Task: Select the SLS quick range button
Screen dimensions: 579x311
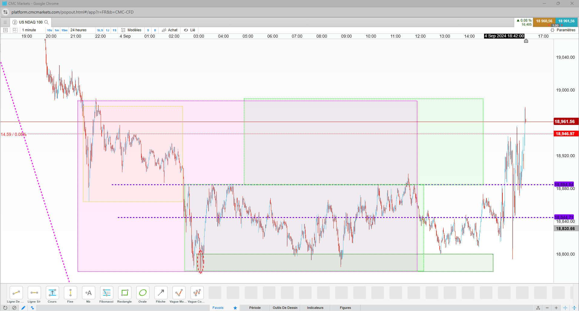Action: (x=100, y=30)
